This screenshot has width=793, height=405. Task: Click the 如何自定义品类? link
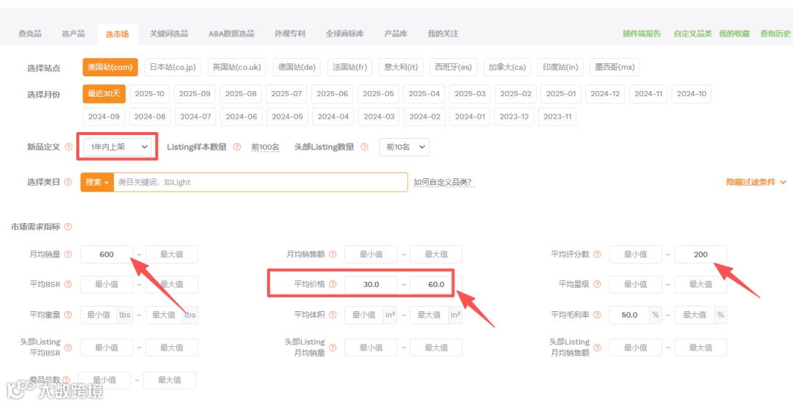443,182
